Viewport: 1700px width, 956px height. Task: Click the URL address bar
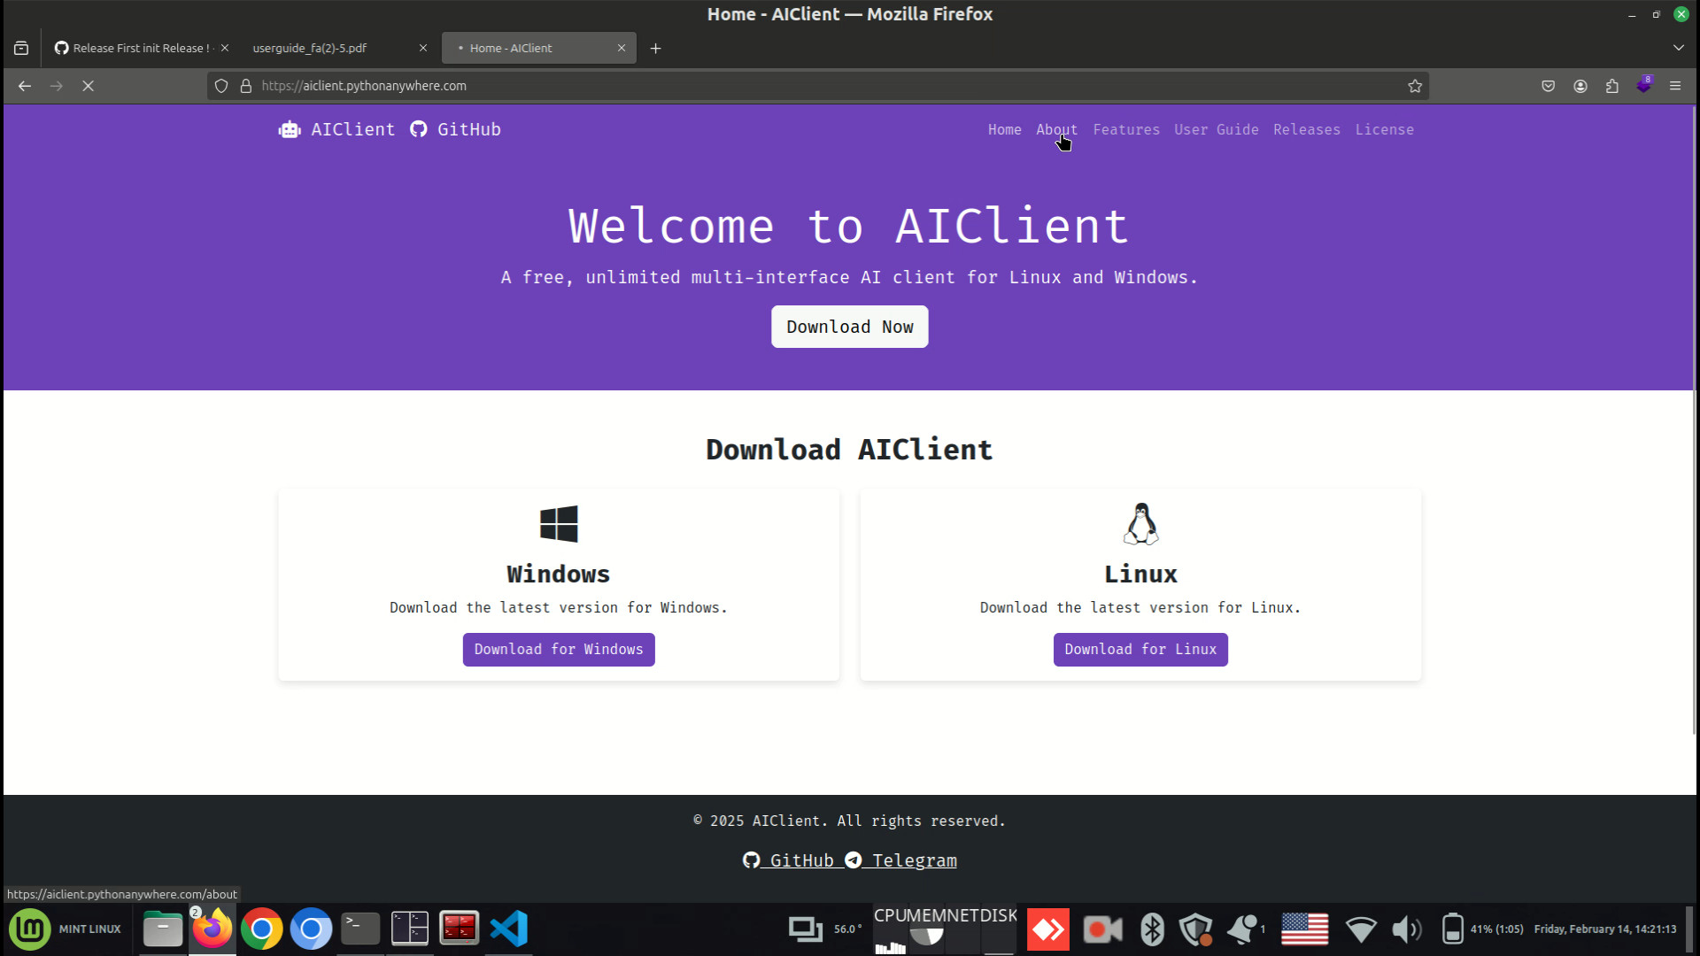(819, 86)
